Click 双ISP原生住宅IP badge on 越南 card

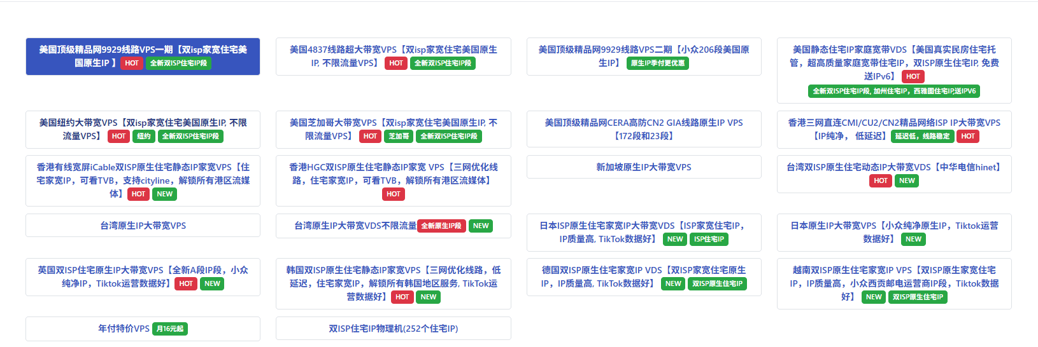click(x=918, y=297)
